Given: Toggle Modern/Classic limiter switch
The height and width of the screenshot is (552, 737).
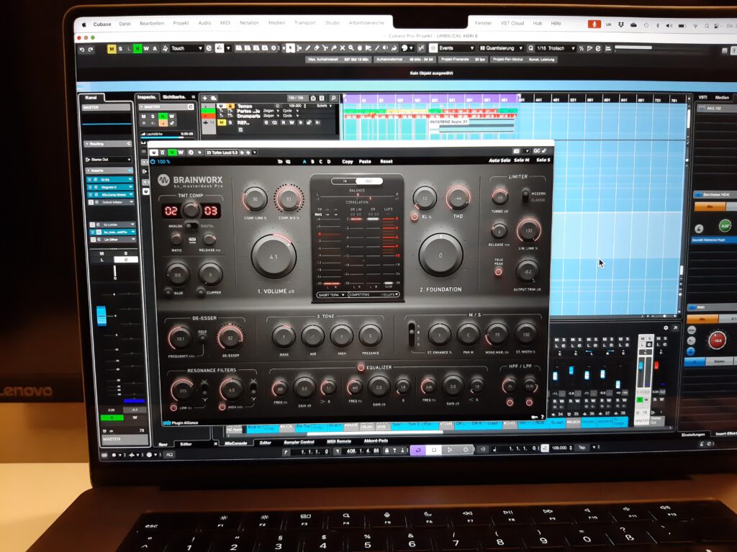Looking at the screenshot, I should click(525, 196).
